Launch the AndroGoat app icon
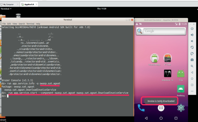 (x=167, y=73)
